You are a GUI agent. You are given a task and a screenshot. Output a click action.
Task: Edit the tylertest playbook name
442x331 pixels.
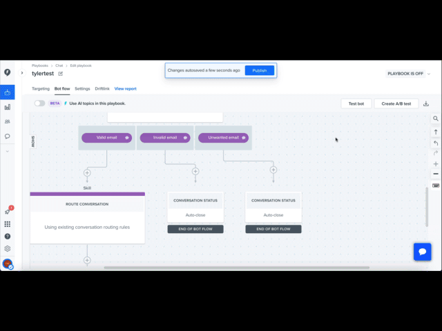tap(61, 74)
